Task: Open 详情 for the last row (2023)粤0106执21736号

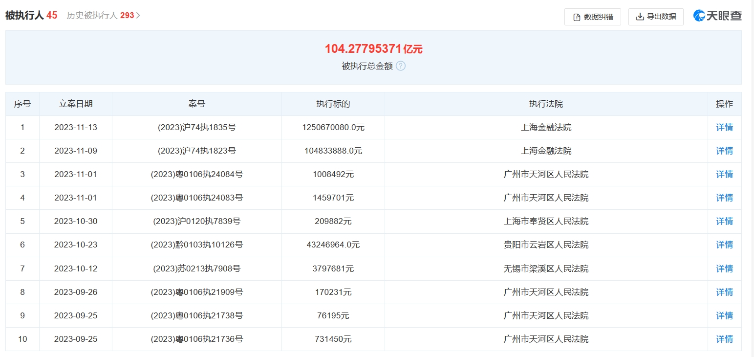Action: (724, 339)
